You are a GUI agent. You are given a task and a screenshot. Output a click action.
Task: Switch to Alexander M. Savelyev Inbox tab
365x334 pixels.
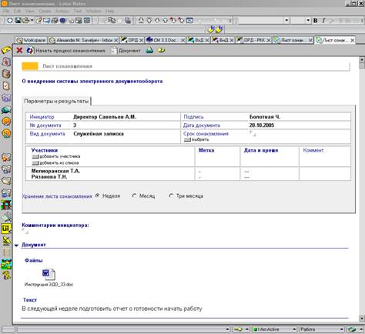pos(84,40)
